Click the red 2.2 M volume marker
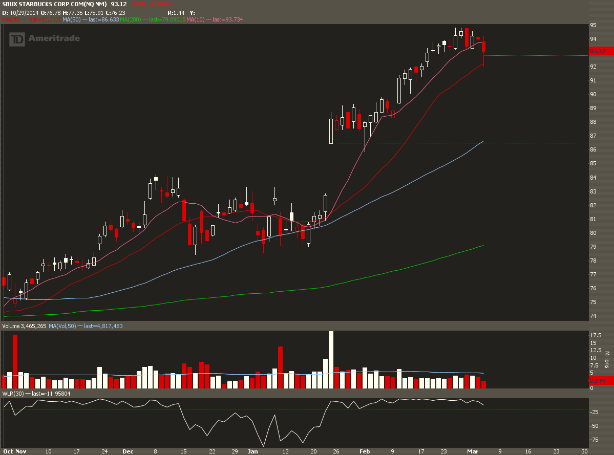 click(x=601, y=381)
